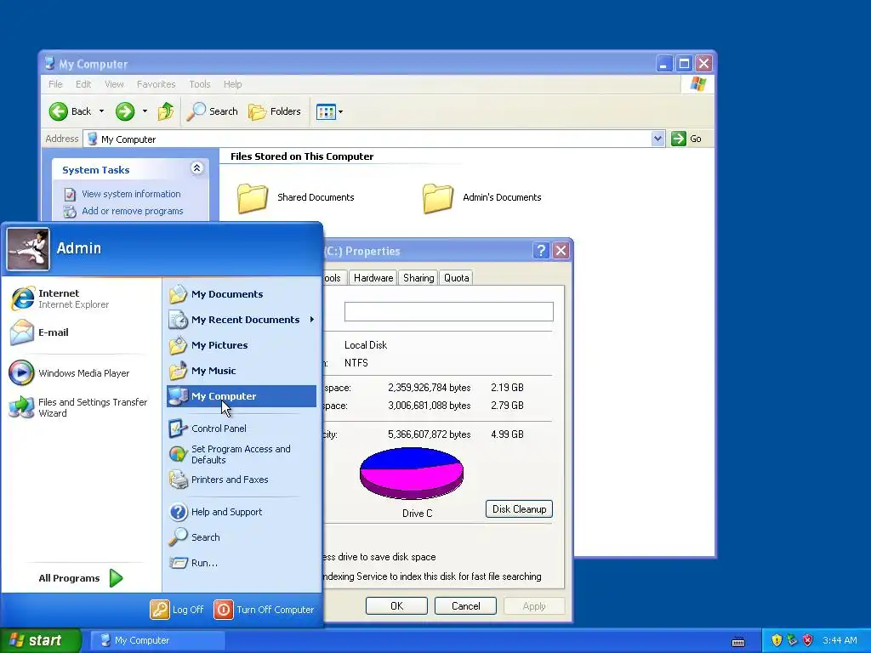The height and width of the screenshot is (653, 871).
Task: Click the Safely Remove Hardware tray icon
Action: [x=792, y=641]
